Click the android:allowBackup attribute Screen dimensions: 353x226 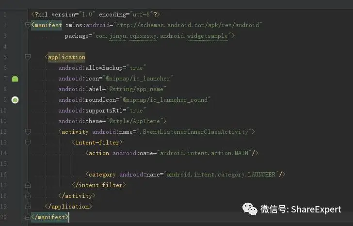coord(91,68)
